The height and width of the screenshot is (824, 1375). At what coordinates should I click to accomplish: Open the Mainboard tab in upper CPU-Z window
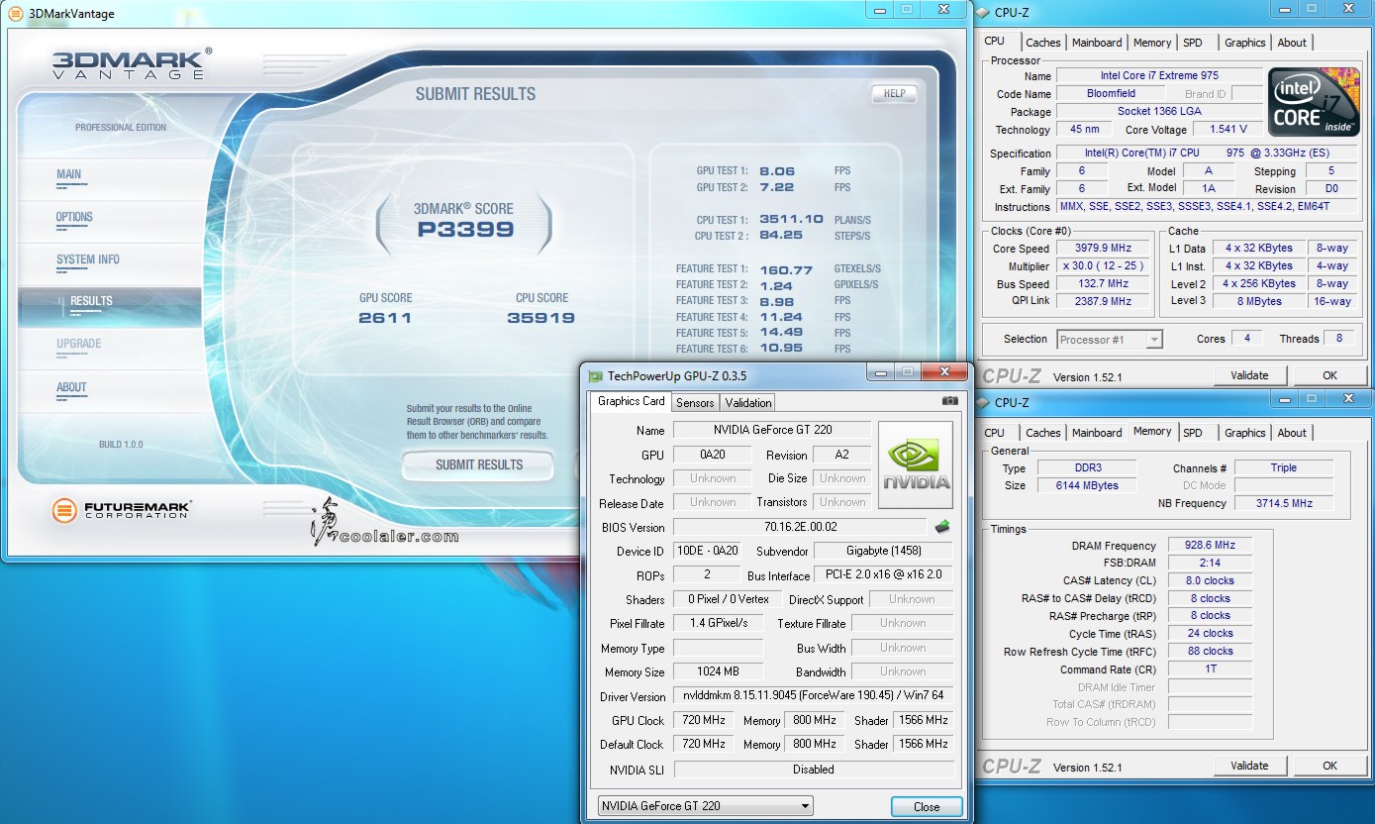pos(1097,43)
